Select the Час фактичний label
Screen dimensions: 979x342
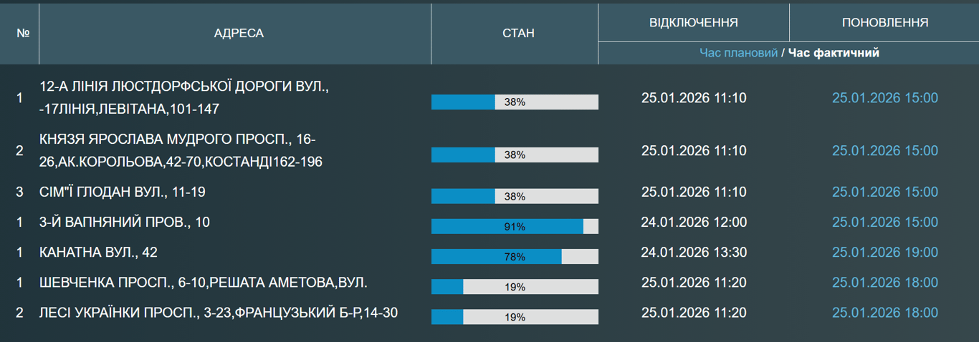point(834,53)
